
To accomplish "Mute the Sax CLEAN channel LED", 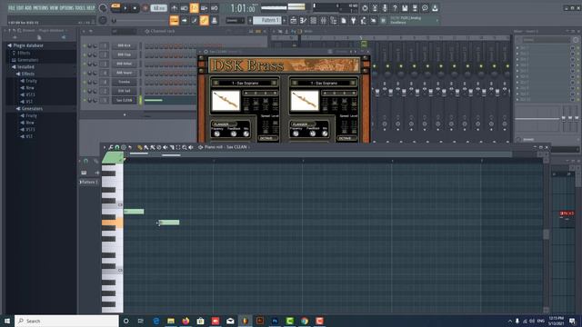I will [85, 100].
